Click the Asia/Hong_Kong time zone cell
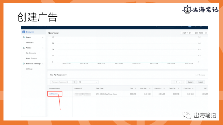Viewport: 223px width, 125px height. point(106,94)
